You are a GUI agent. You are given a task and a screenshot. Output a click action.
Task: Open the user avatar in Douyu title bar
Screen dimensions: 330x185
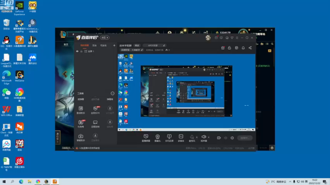coord(208,37)
